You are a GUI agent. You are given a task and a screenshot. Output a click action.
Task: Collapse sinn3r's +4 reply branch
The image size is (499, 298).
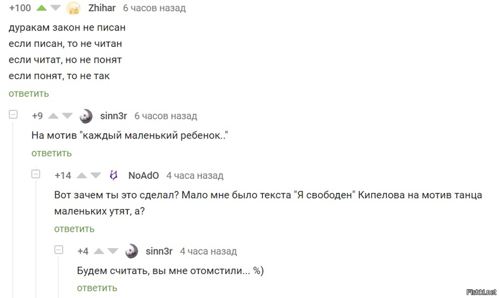[x=59, y=250]
